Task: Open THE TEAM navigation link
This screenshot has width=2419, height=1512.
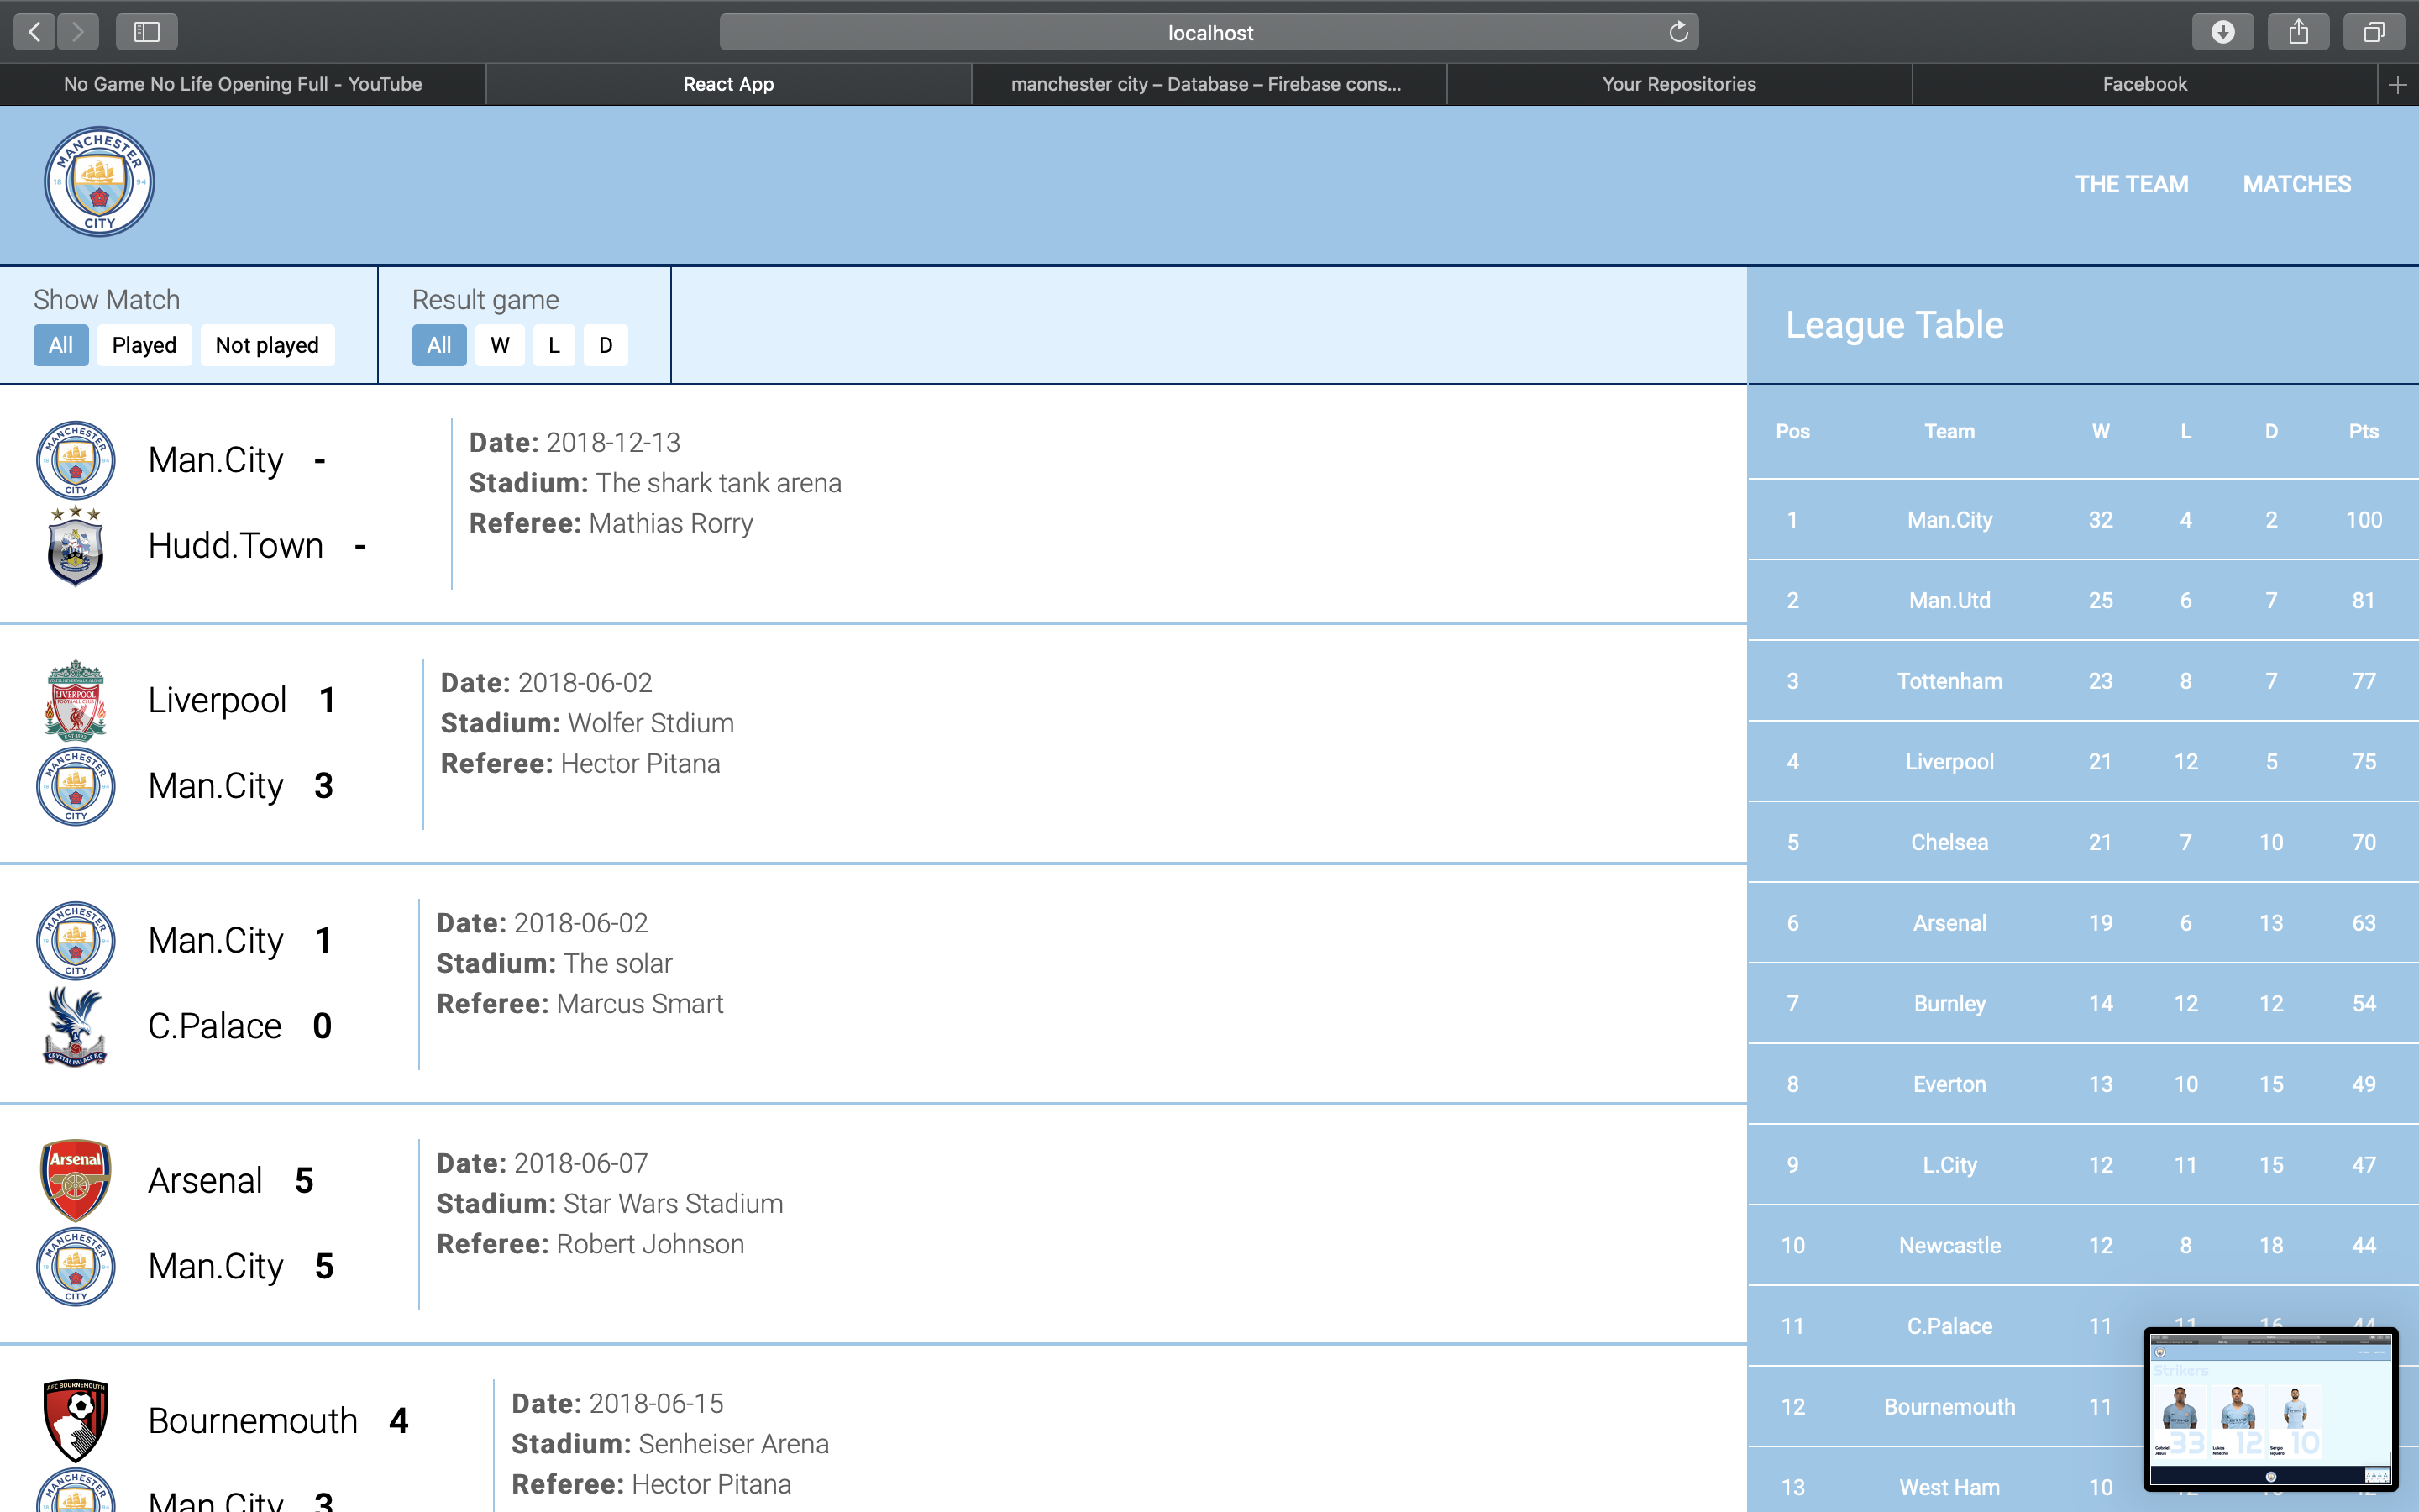Action: pos(2131,184)
